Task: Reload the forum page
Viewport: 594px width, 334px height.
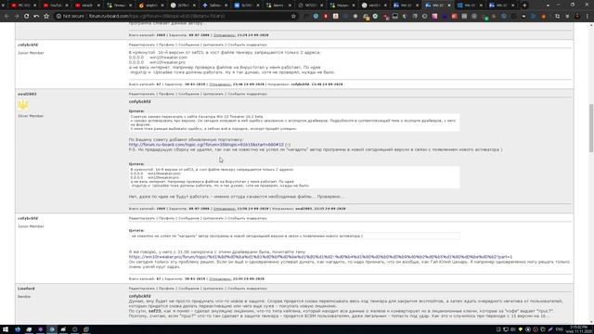Action: click(x=26, y=17)
